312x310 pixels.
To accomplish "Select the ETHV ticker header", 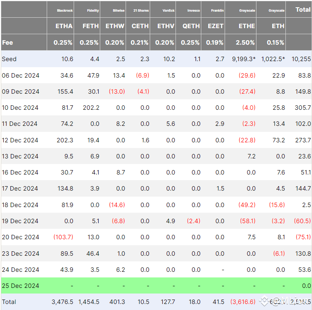I will coord(166,26).
